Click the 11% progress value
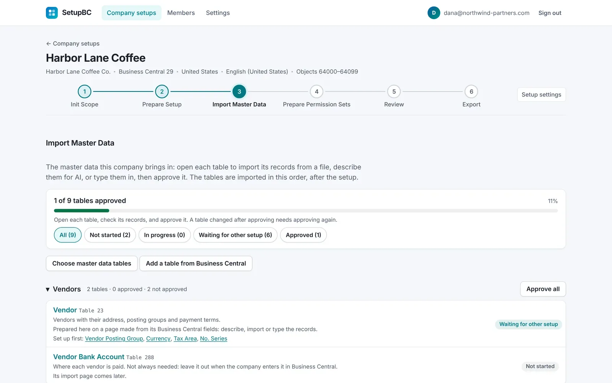612x383 pixels. [x=553, y=201]
